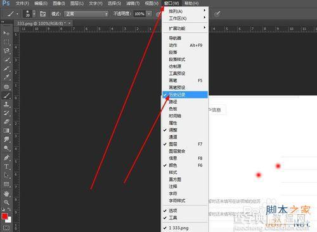This screenshot has height=232, width=317.
Task: Uncheck 颜色 (Color) F6 entry
Action: (185, 166)
